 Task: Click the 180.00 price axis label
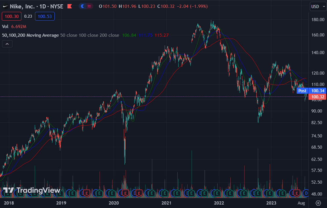coord(318,20)
